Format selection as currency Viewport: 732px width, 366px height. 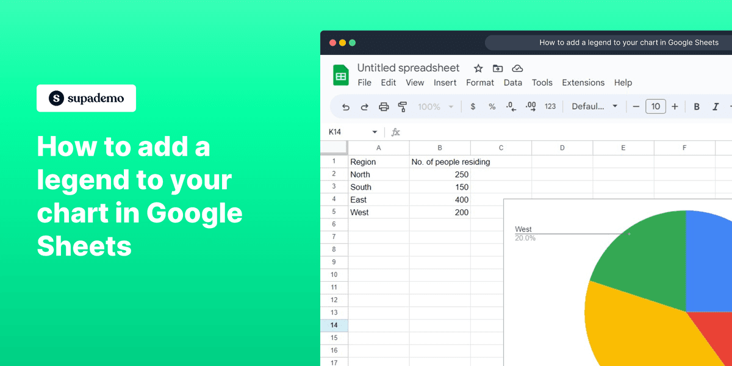pyautogui.click(x=473, y=106)
